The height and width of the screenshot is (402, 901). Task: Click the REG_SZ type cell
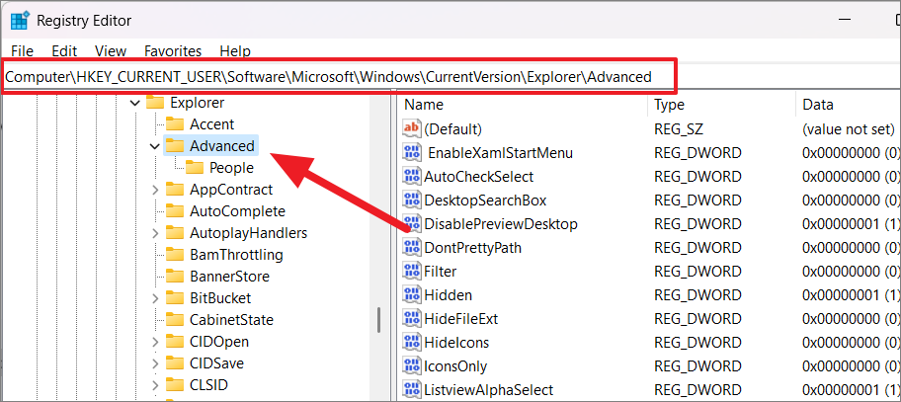(677, 129)
